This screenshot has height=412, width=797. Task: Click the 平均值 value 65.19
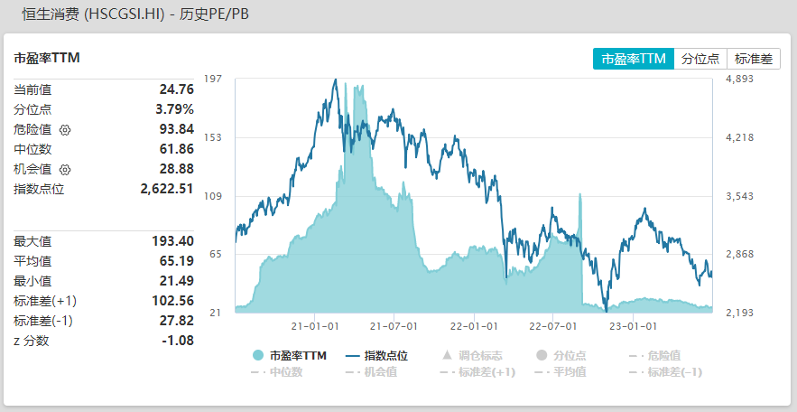click(176, 261)
